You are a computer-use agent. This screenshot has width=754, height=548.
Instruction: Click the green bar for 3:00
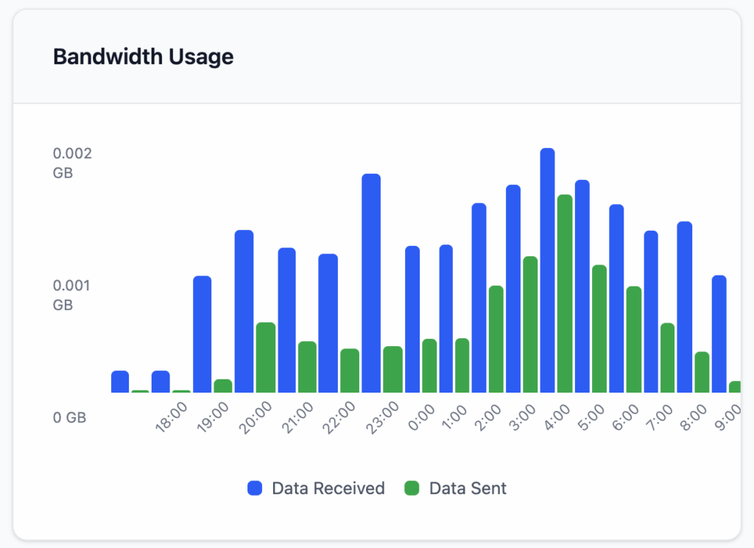(530, 324)
